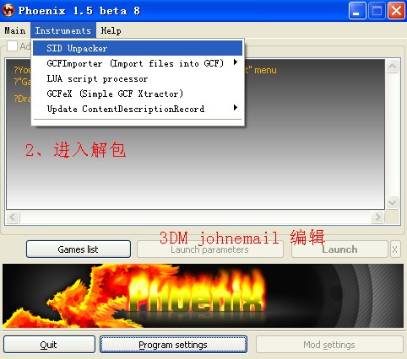The image size is (407, 359).
Task: Click the Games list button
Action: pos(79,249)
